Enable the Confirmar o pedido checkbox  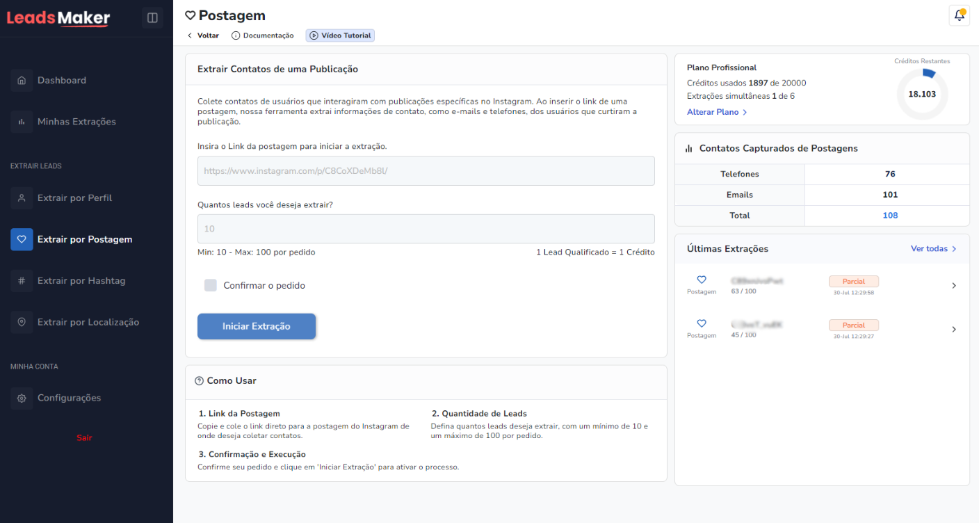point(210,284)
